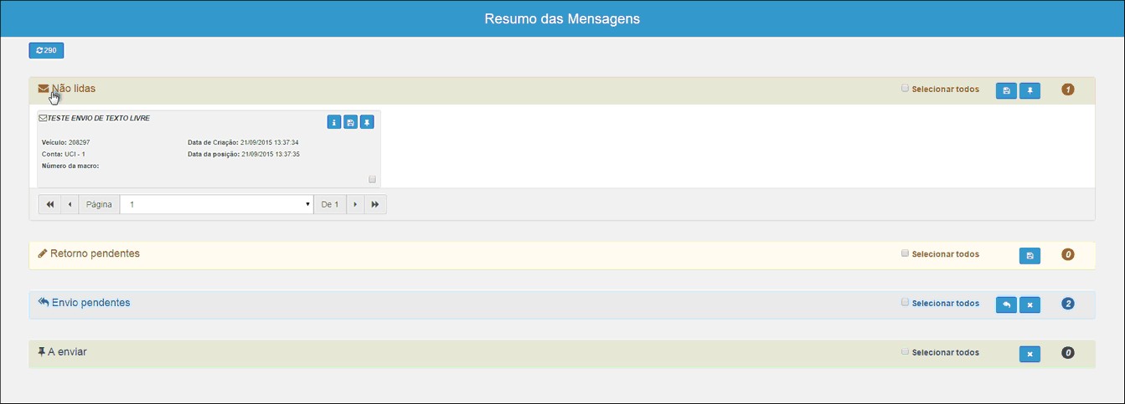Go to the next page of messages
The image size is (1125, 404).
coord(355,204)
